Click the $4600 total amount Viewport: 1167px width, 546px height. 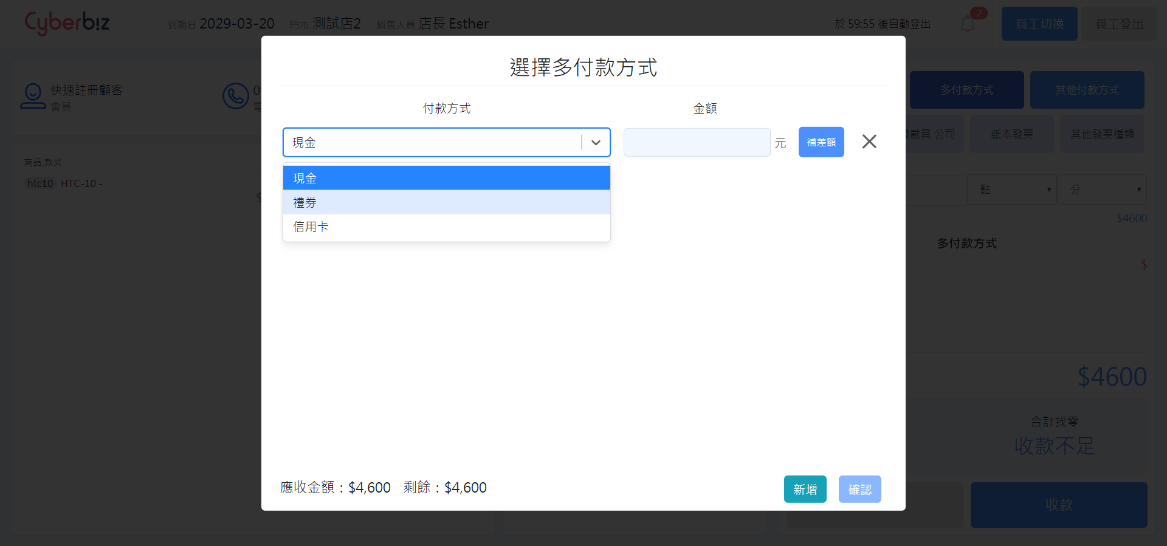[1112, 377]
